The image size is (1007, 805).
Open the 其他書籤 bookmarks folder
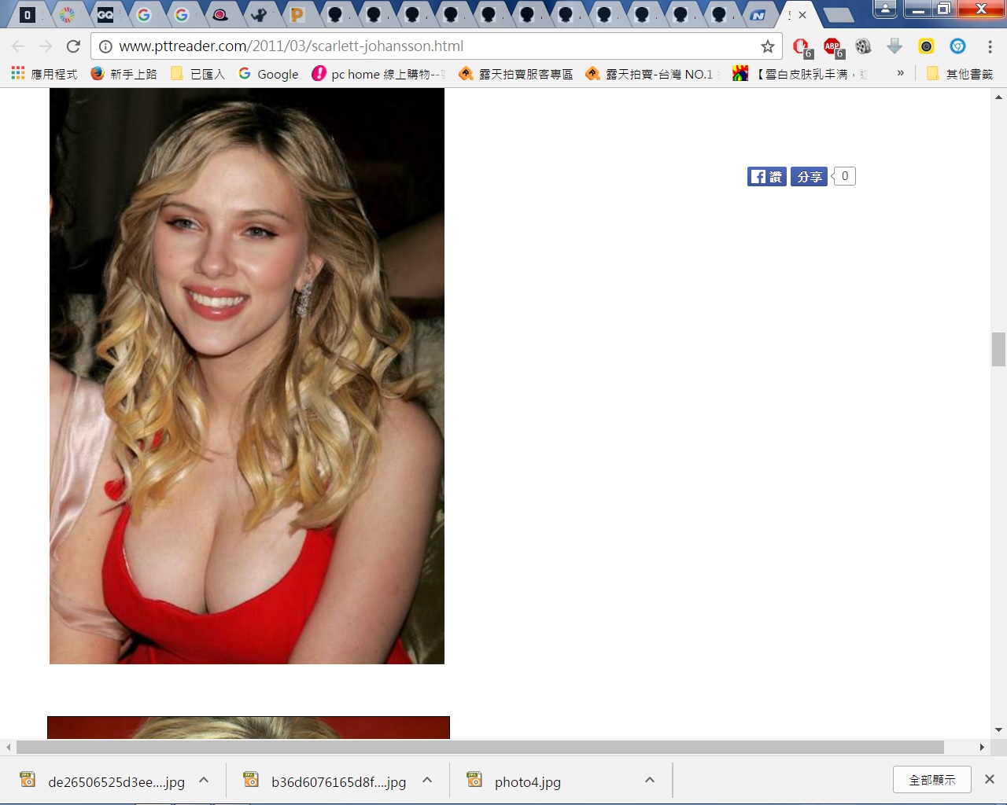point(960,74)
